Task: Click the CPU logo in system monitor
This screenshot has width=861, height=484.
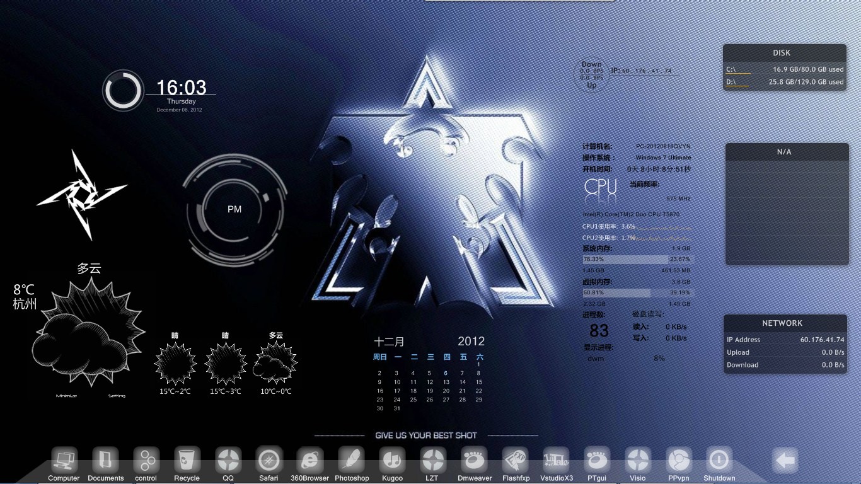Action: click(601, 187)
